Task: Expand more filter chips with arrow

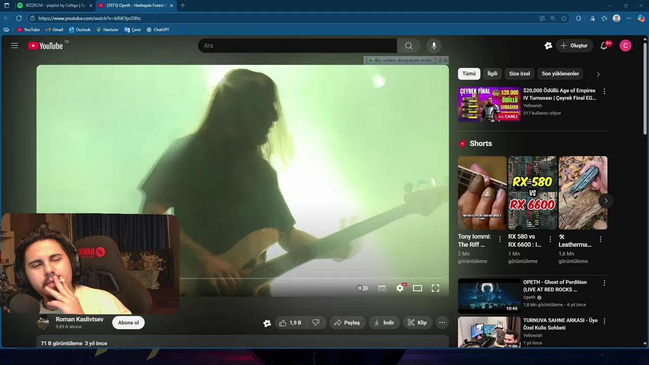Action: coord(598,74)
